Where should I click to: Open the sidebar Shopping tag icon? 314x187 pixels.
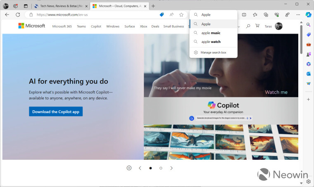point(308,35)
